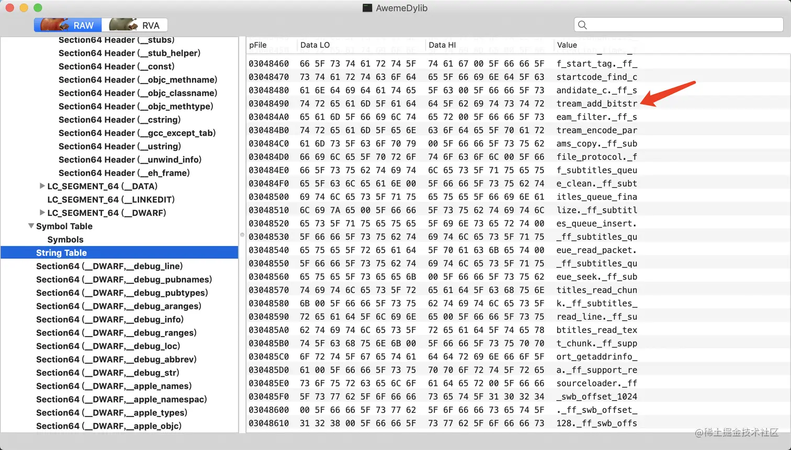Expand LC_SEGMENT_64 (__DWARF) node

[x=42, y=212]
